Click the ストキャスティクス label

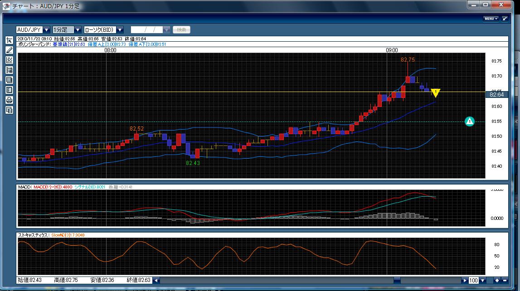click(x=34, y=235)
